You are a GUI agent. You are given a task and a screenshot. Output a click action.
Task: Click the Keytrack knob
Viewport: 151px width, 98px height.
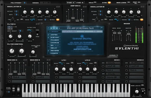[x=33, y=52]
